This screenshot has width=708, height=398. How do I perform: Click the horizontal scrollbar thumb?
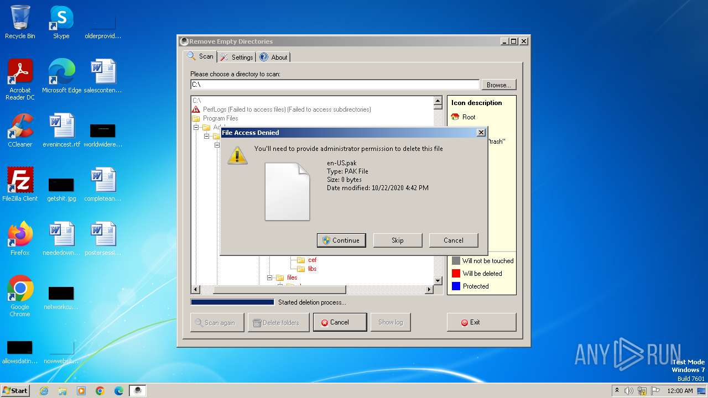(x=279, y=290)
